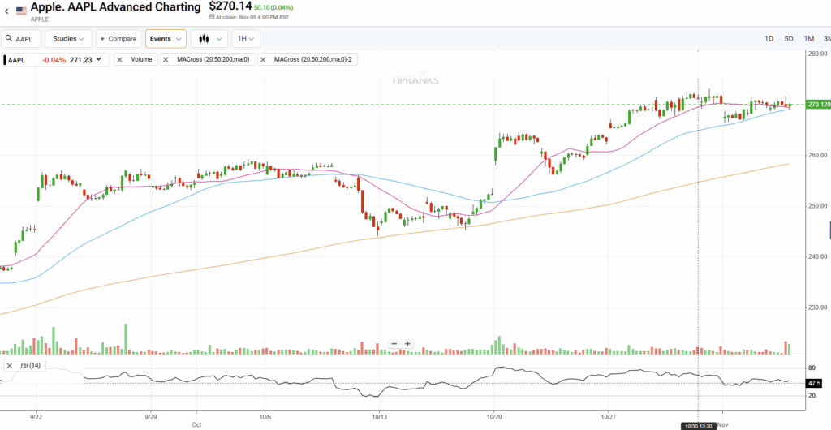Remove MACross (20,50,200,ma,0) study
This screenshot has width=831, height=430.
[166, 59]
